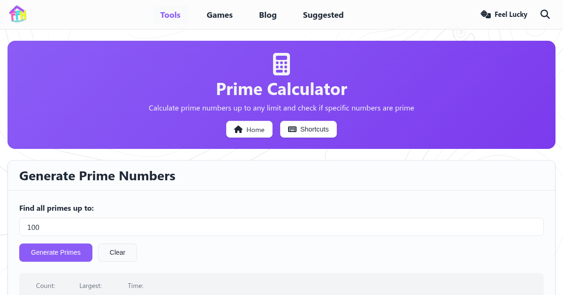Click the Feel Lucky link text
This screenshot has height=295, width=563.
(x=511, y=15)
